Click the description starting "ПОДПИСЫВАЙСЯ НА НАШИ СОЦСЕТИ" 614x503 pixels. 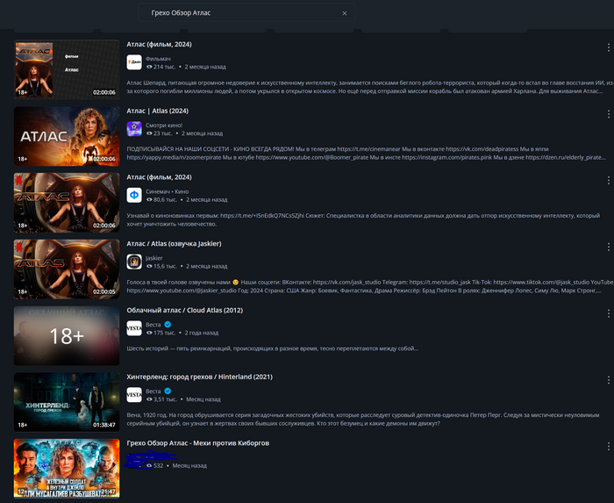(366, 153)
